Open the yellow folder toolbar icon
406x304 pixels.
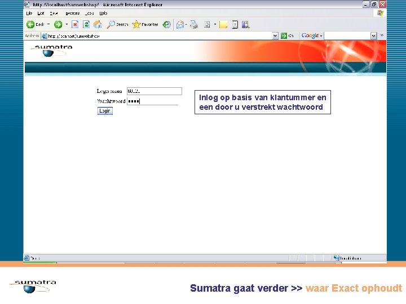pos(223,25)
